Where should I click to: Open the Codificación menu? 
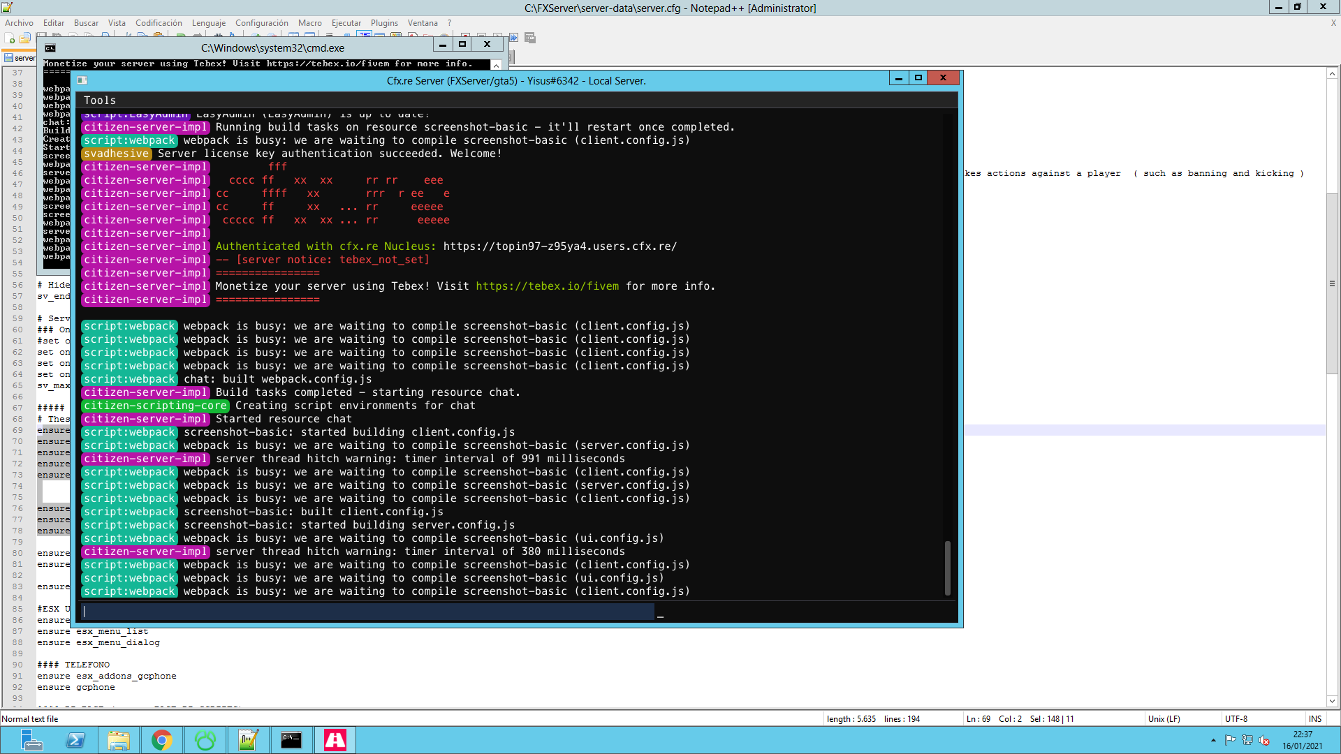(159, 23)
